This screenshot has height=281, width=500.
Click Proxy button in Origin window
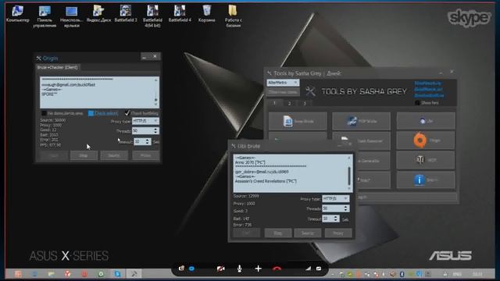(x=145, y=155)
